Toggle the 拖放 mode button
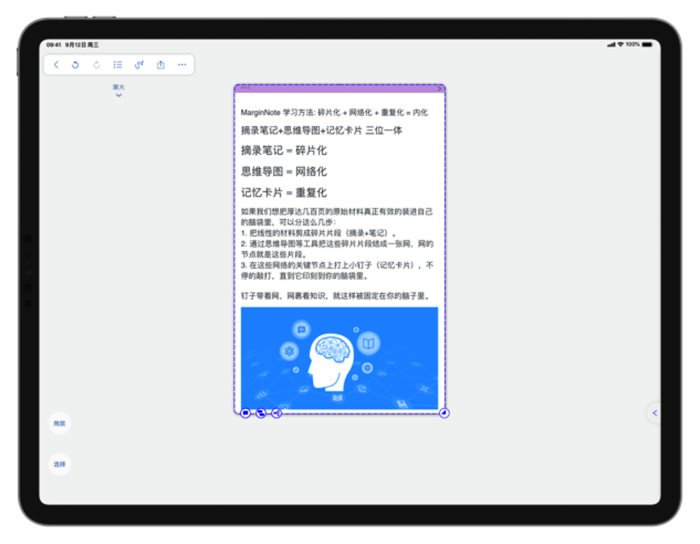The image size is (700, 544). (x=59, y=424)
